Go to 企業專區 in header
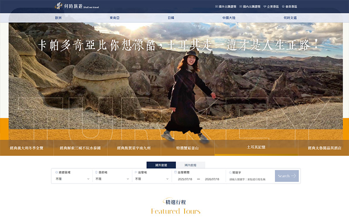349x219 pixels. point(273,7)
